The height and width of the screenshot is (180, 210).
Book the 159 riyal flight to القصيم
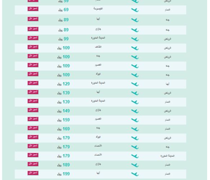click(x=33, y=119)
